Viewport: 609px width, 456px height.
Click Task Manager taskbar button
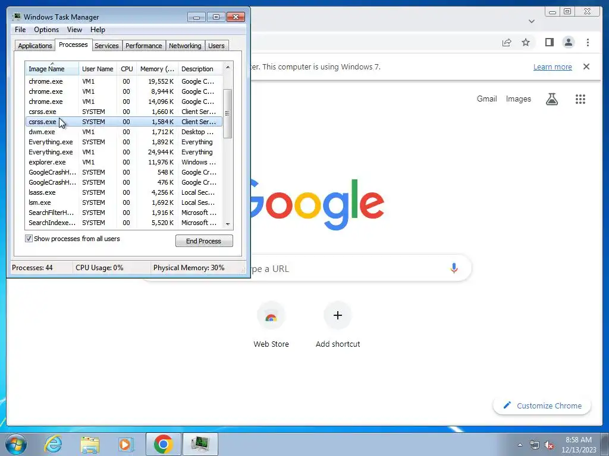pos(200,444)
